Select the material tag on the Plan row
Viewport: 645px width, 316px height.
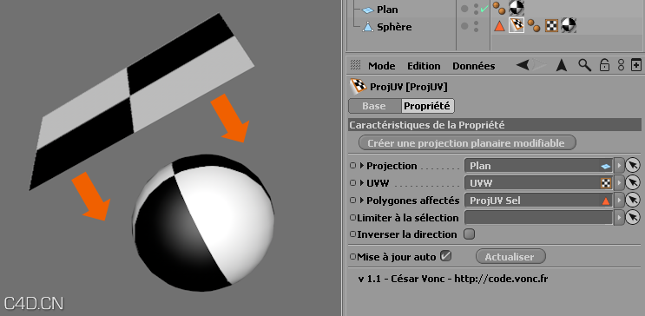tap(517, 8)
